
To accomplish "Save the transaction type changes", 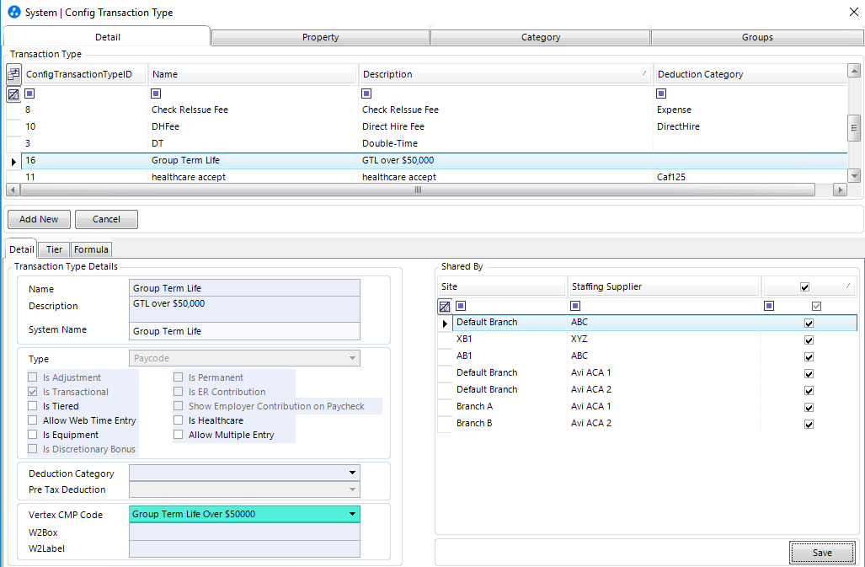I will [822, 553].
